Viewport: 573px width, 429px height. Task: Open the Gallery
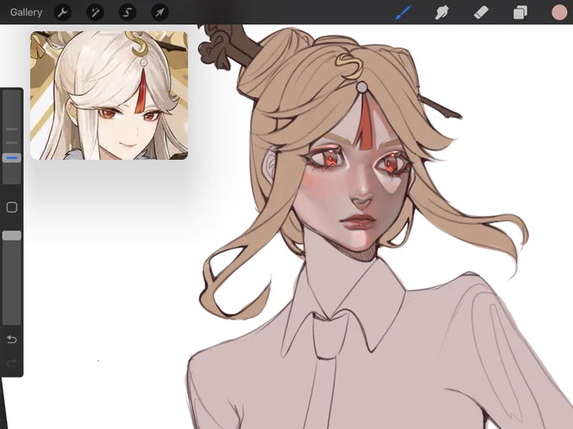[26, 13]
